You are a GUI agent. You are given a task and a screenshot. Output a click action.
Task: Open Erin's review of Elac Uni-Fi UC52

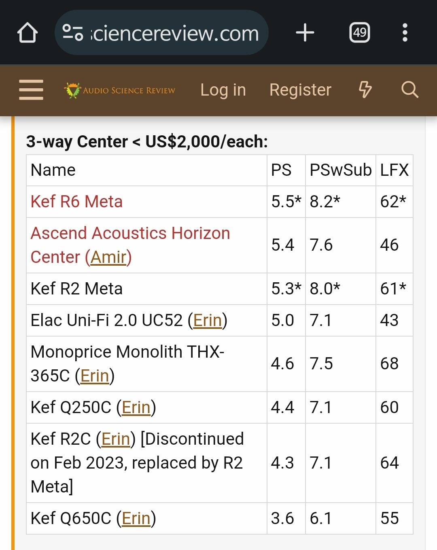click(208, 320)
